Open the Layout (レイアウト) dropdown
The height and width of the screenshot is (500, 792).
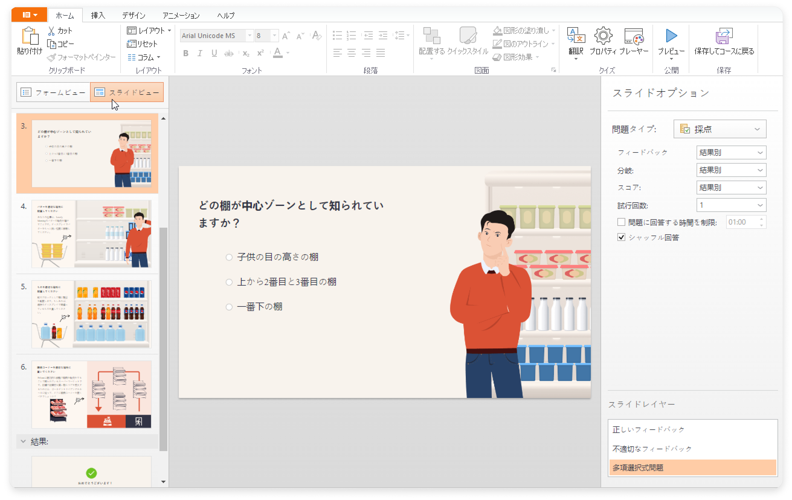149,31
